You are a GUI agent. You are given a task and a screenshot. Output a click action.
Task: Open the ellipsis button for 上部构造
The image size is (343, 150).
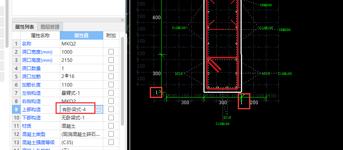98,109
